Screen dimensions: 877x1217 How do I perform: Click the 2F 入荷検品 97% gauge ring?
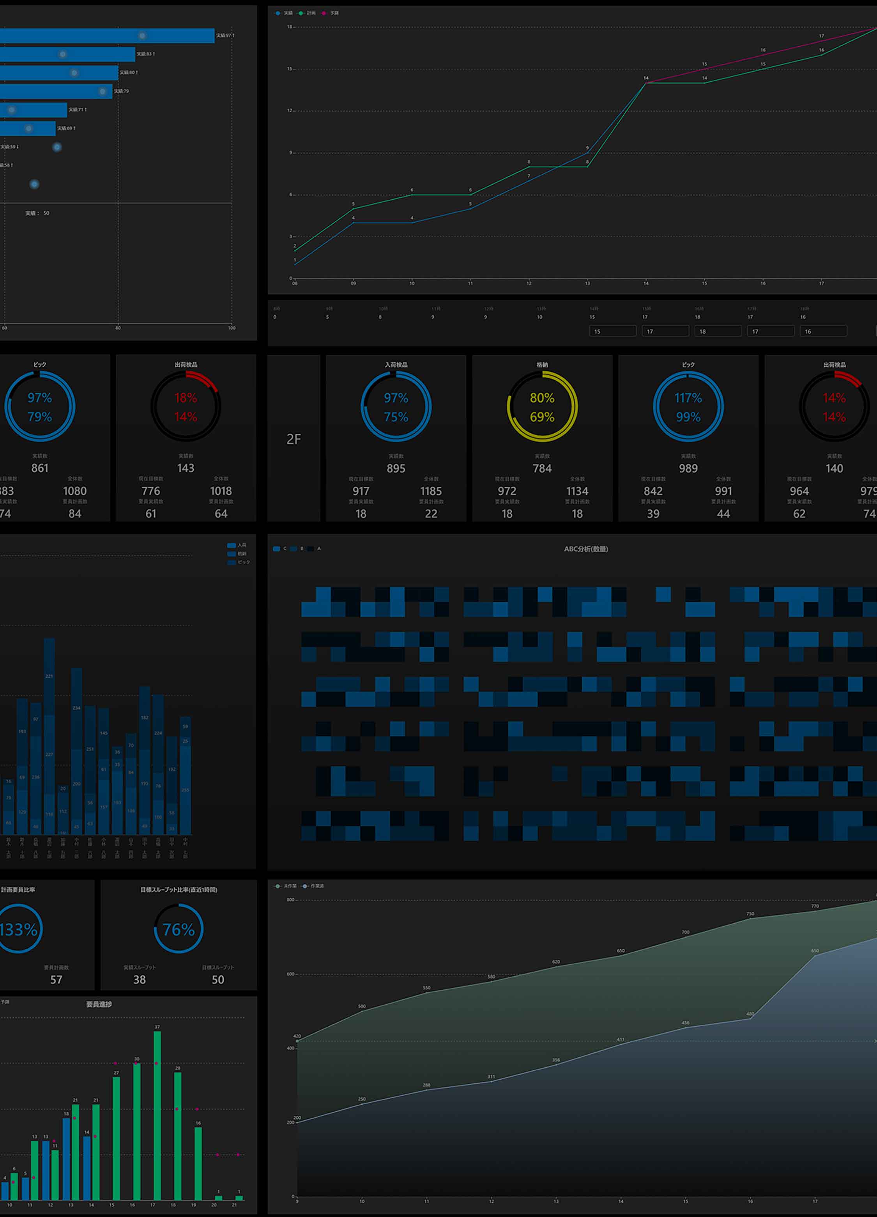[x=396, y=407]
